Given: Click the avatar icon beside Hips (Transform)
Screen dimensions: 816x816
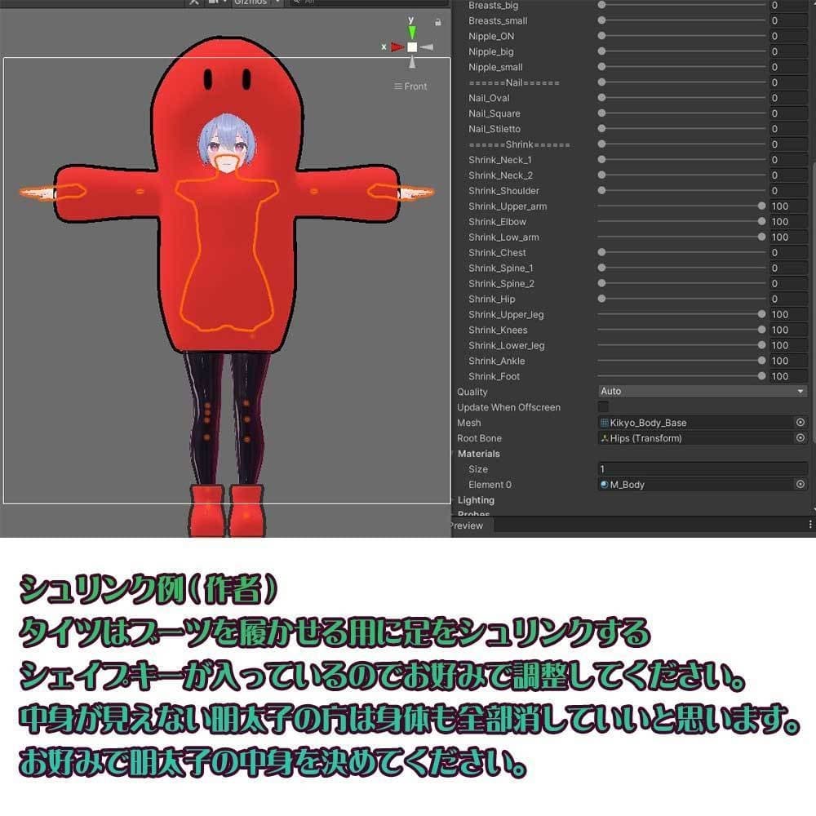Looking at the screenshot, I should (605, 438).
